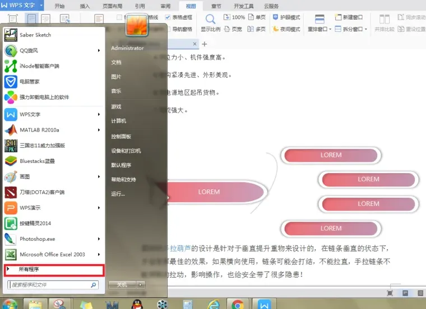Expand Photoshop.exe submenu arrow
This screenshot has height=309, width=426.
coord(99,239)
